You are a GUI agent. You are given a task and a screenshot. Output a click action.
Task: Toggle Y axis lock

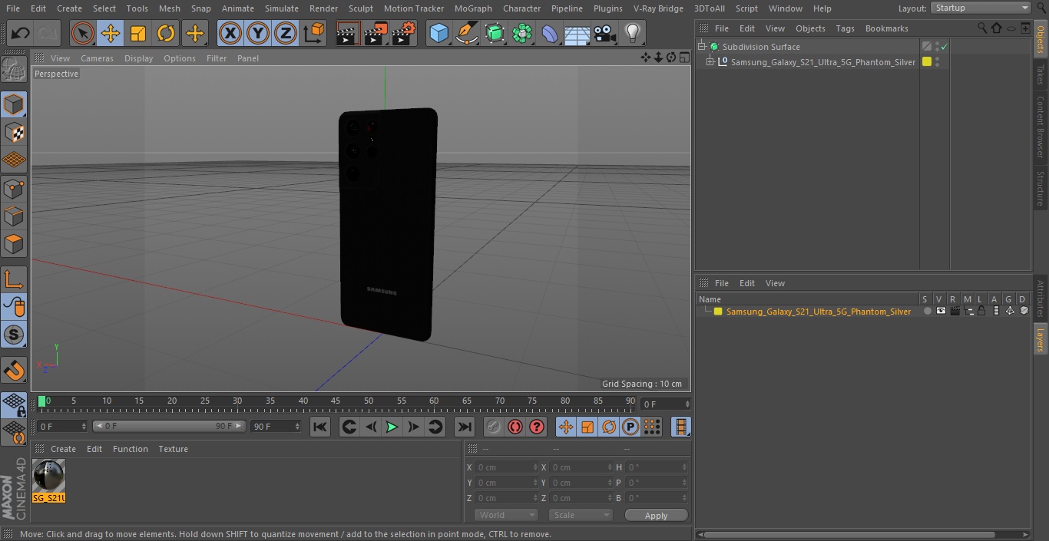click(x=258, y=33)
